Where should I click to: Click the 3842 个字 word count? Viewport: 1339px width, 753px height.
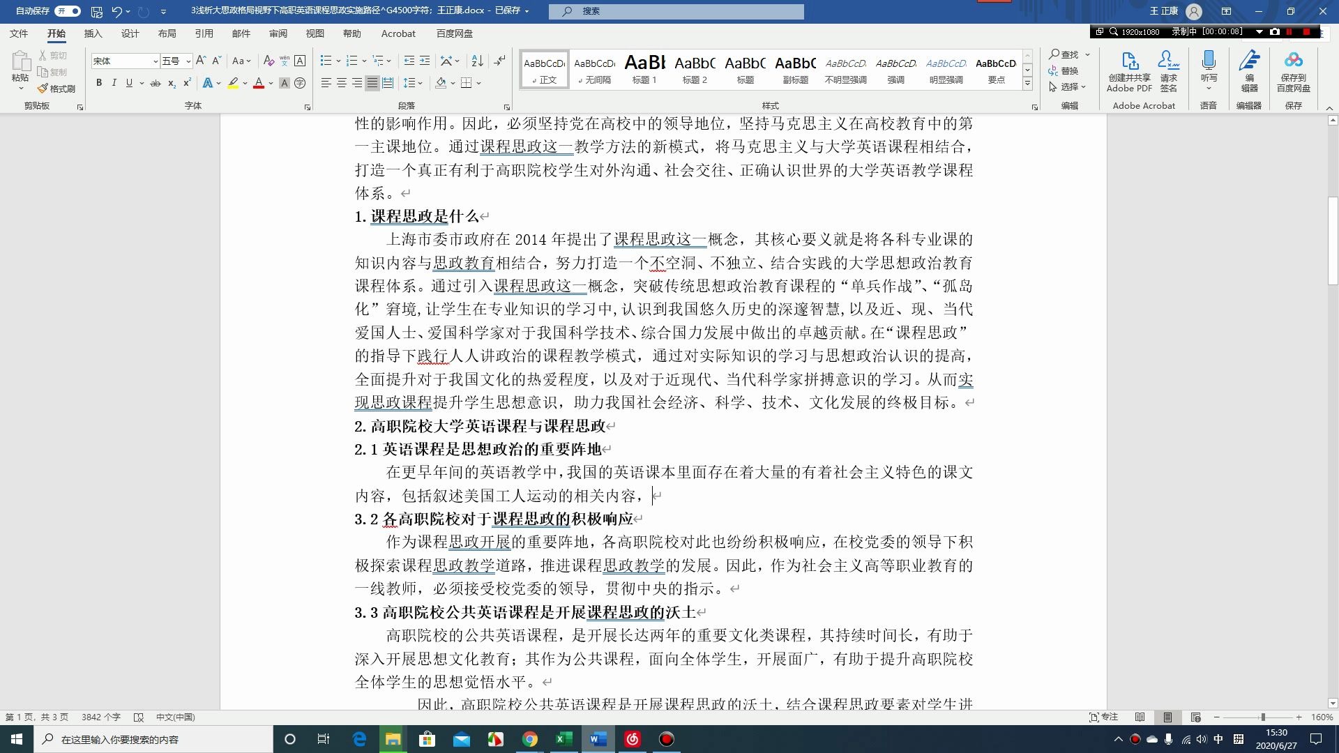click(101, 717)
